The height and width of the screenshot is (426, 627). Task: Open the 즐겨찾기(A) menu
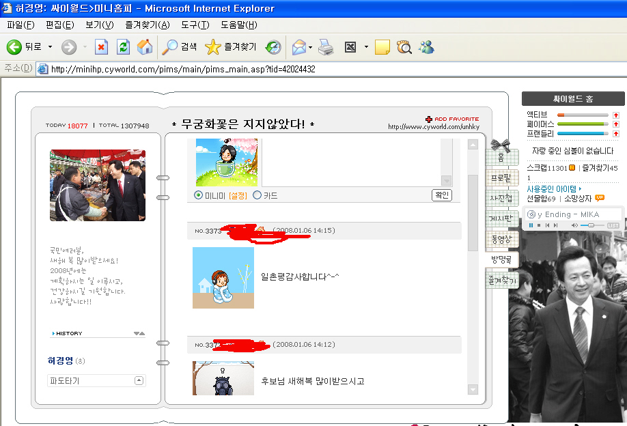coord(147,25)
